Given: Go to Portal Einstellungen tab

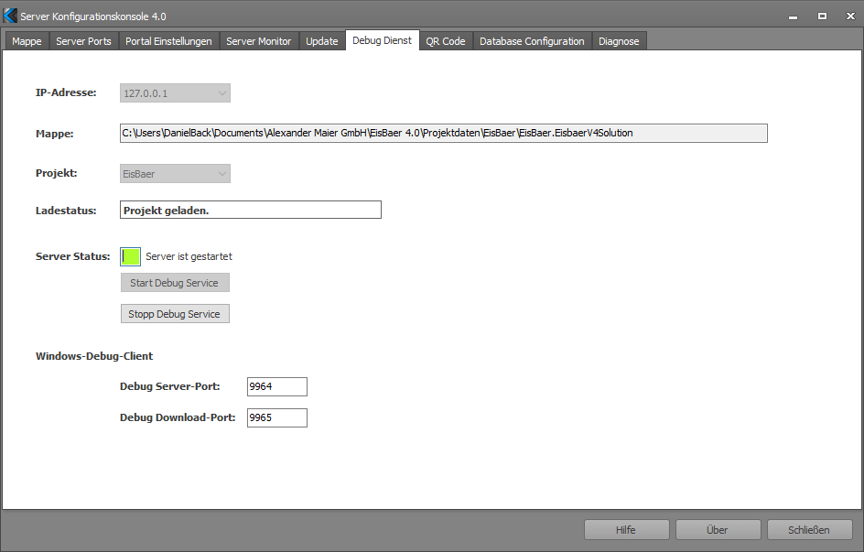Looking at the screenshot, I should [x=168, y=41].
